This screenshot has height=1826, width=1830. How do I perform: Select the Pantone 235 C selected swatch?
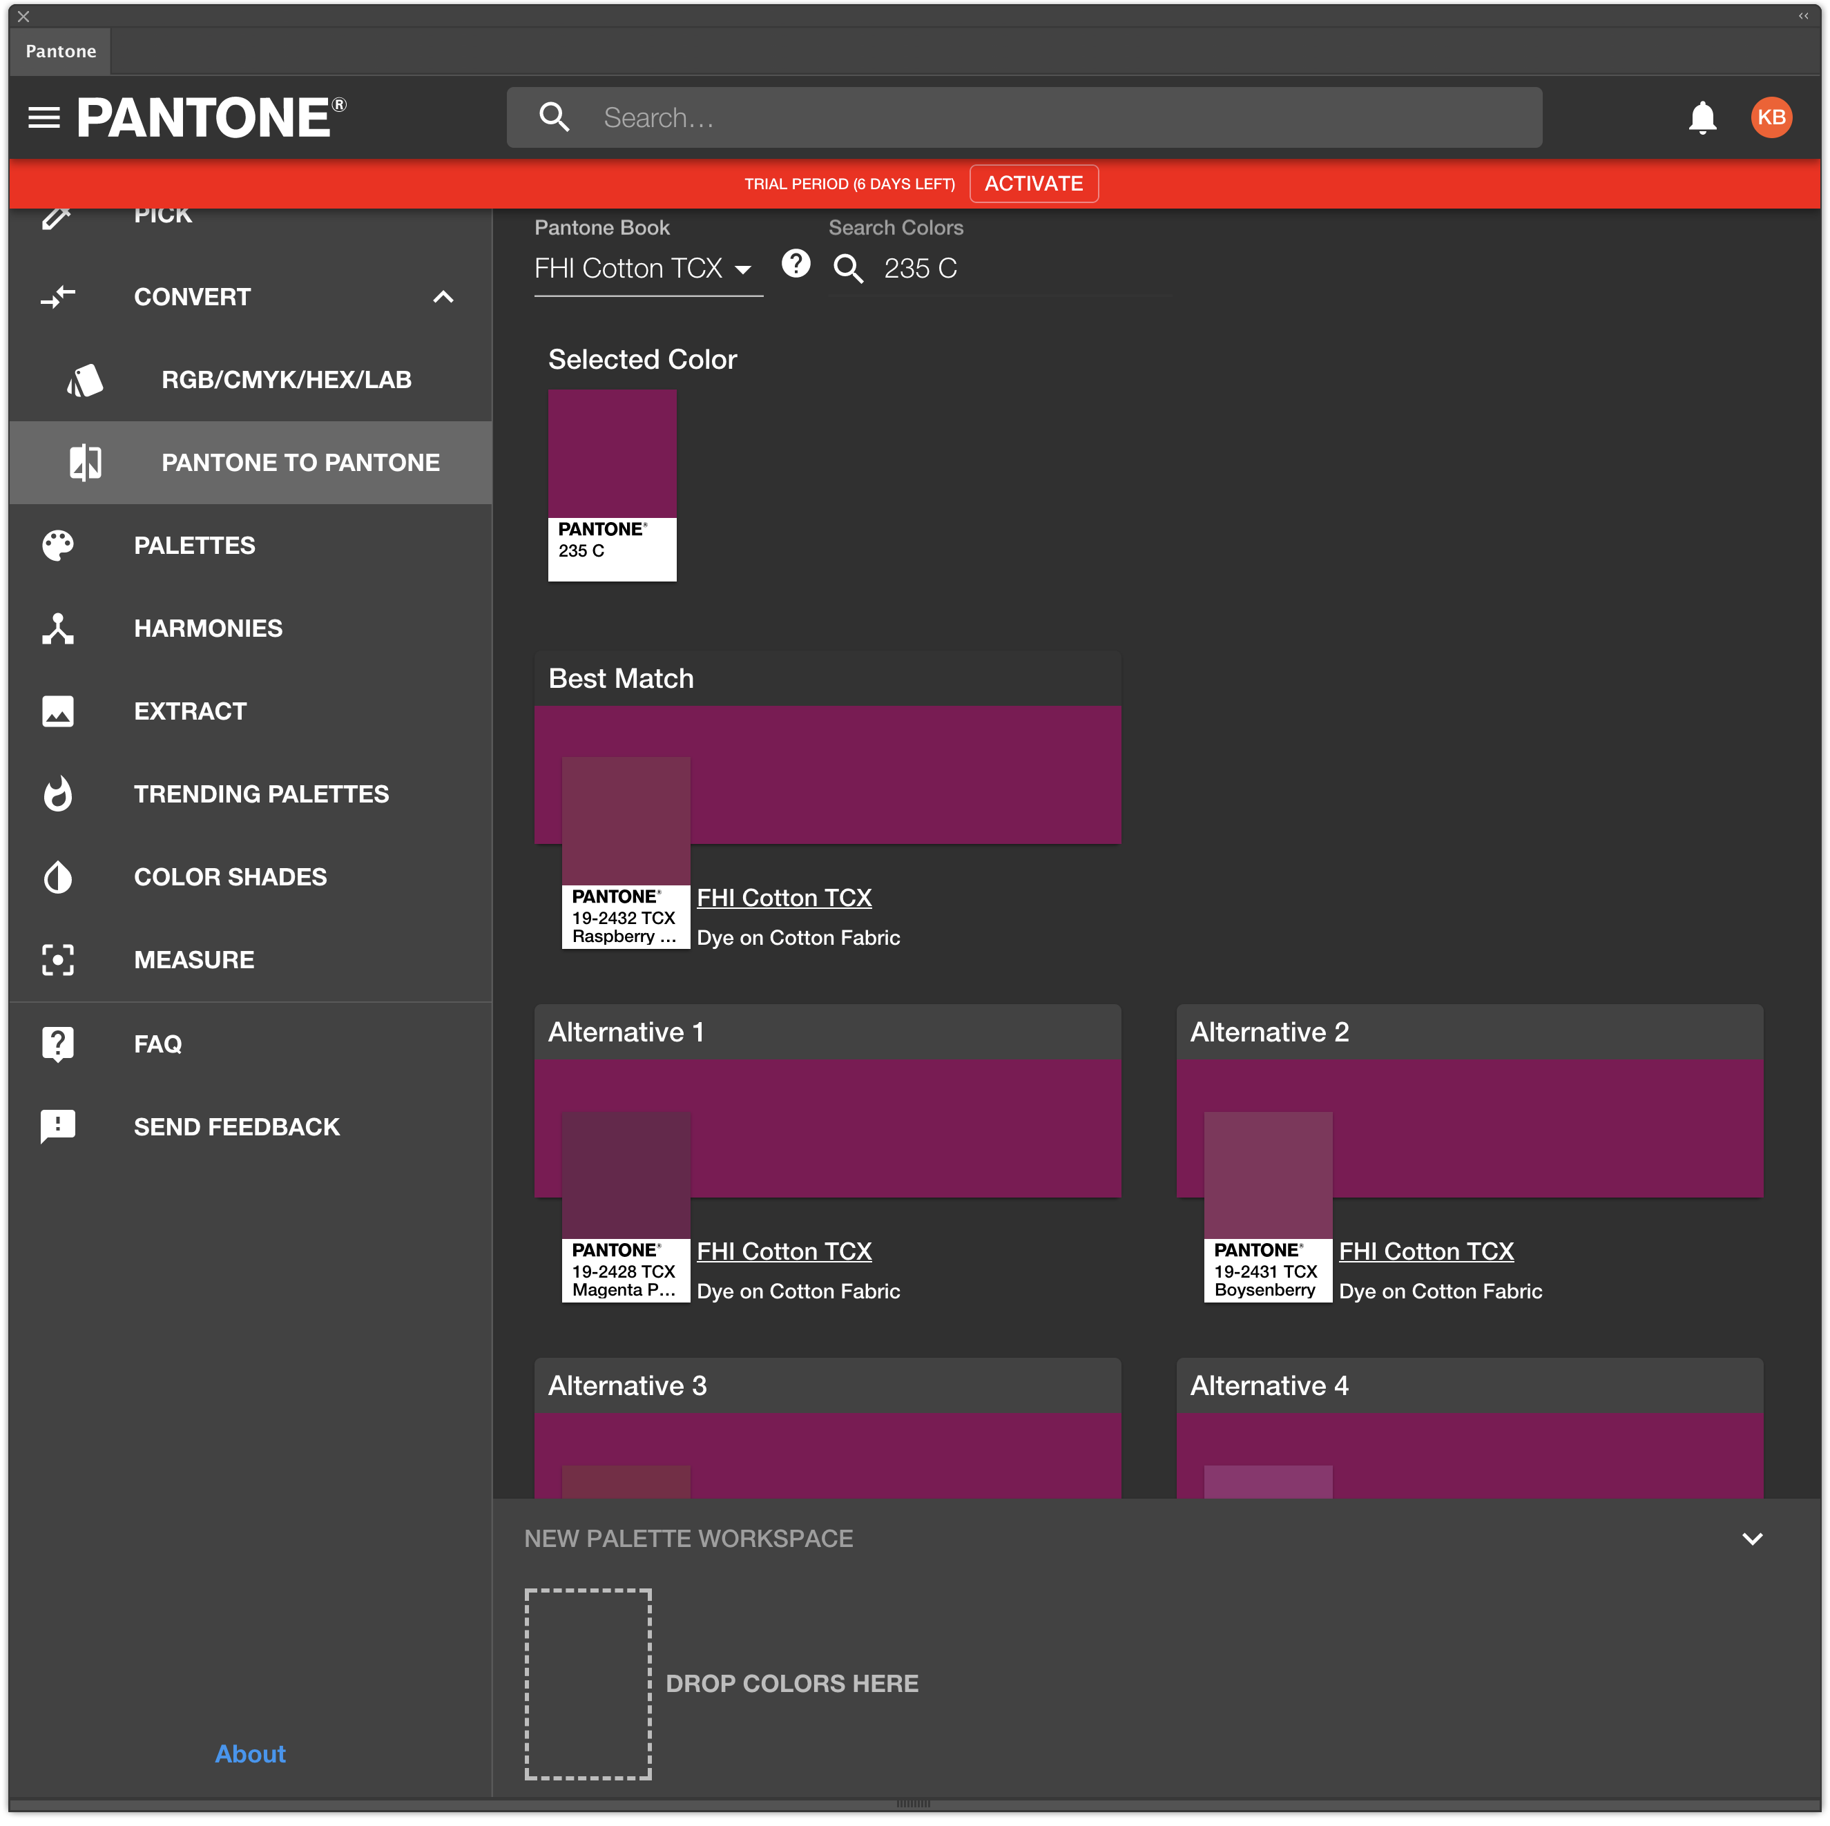[x=612, y=485]
